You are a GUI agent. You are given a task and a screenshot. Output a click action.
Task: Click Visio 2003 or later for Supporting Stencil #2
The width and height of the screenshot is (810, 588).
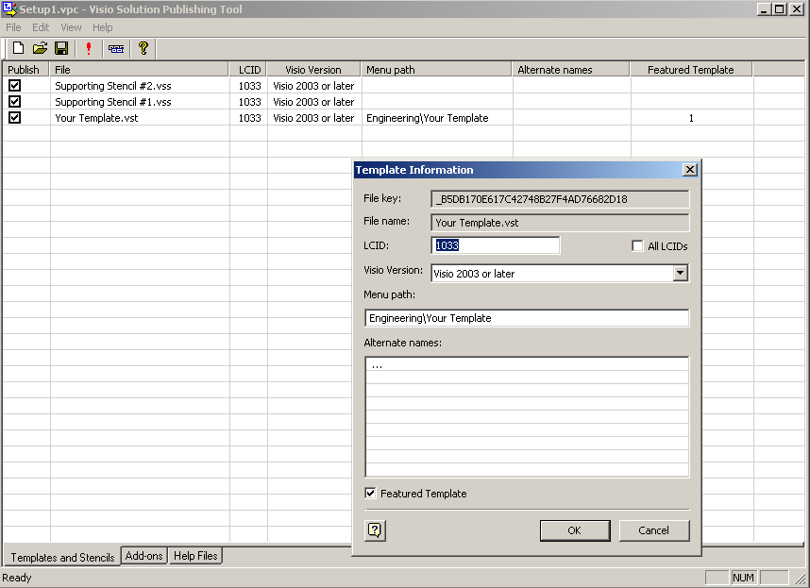click(x=313, y=86)
